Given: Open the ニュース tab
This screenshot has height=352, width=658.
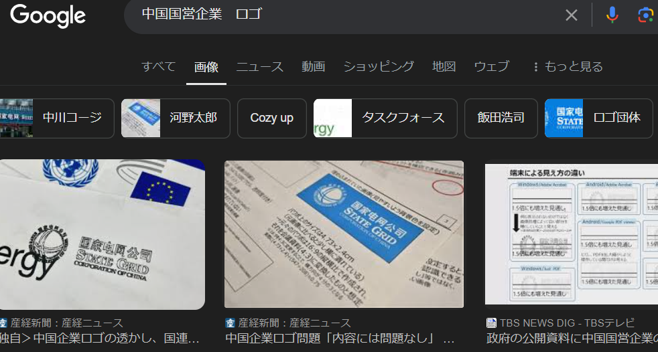Looking at the screenshot, I should pyautogui.click(x=260, y=67).
